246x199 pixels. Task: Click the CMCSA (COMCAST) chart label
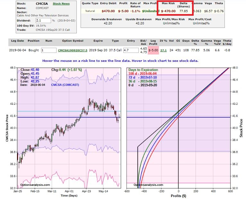point(65,85)
